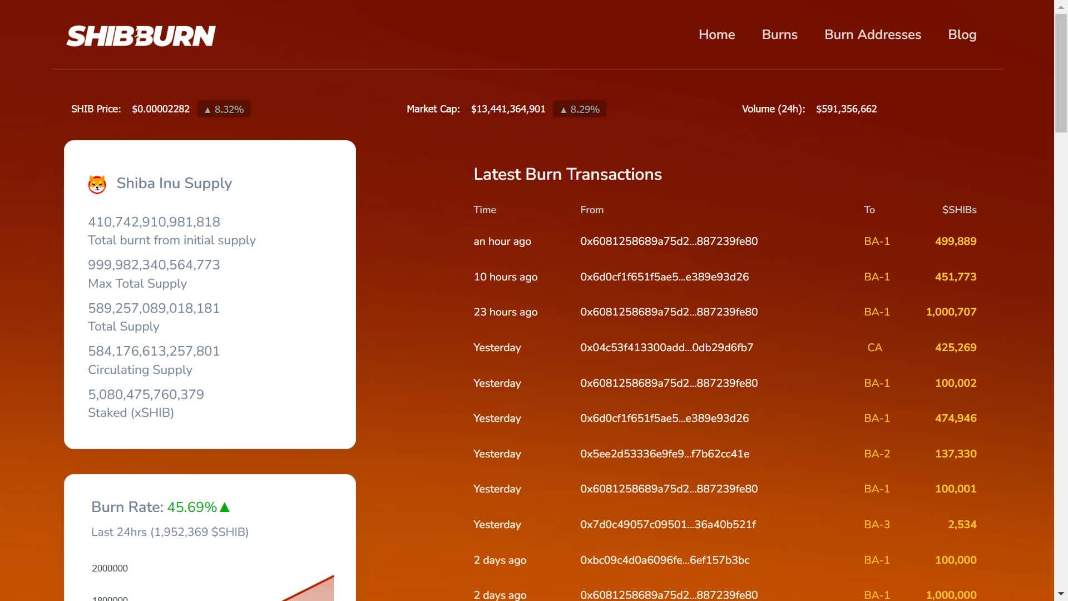
Task: Open sender address of the 451,773 burn
Action: [664, 277]
